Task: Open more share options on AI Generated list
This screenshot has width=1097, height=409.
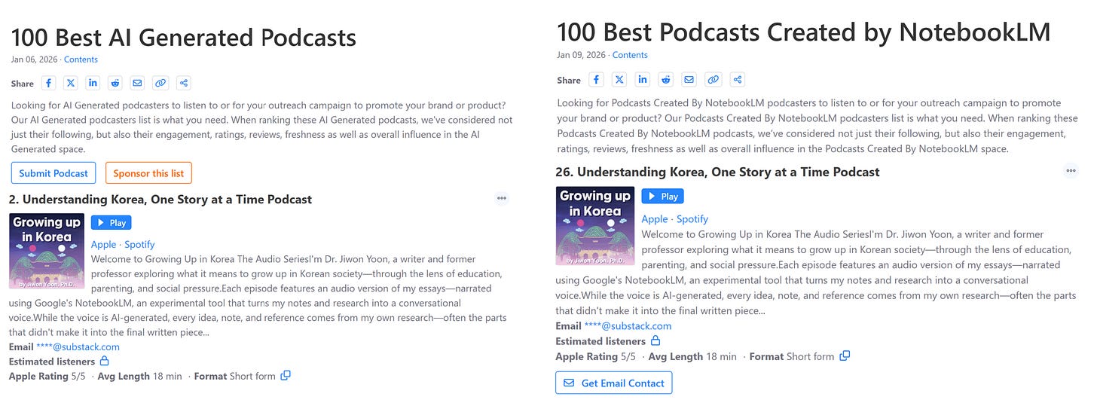Action: point(183,83)
